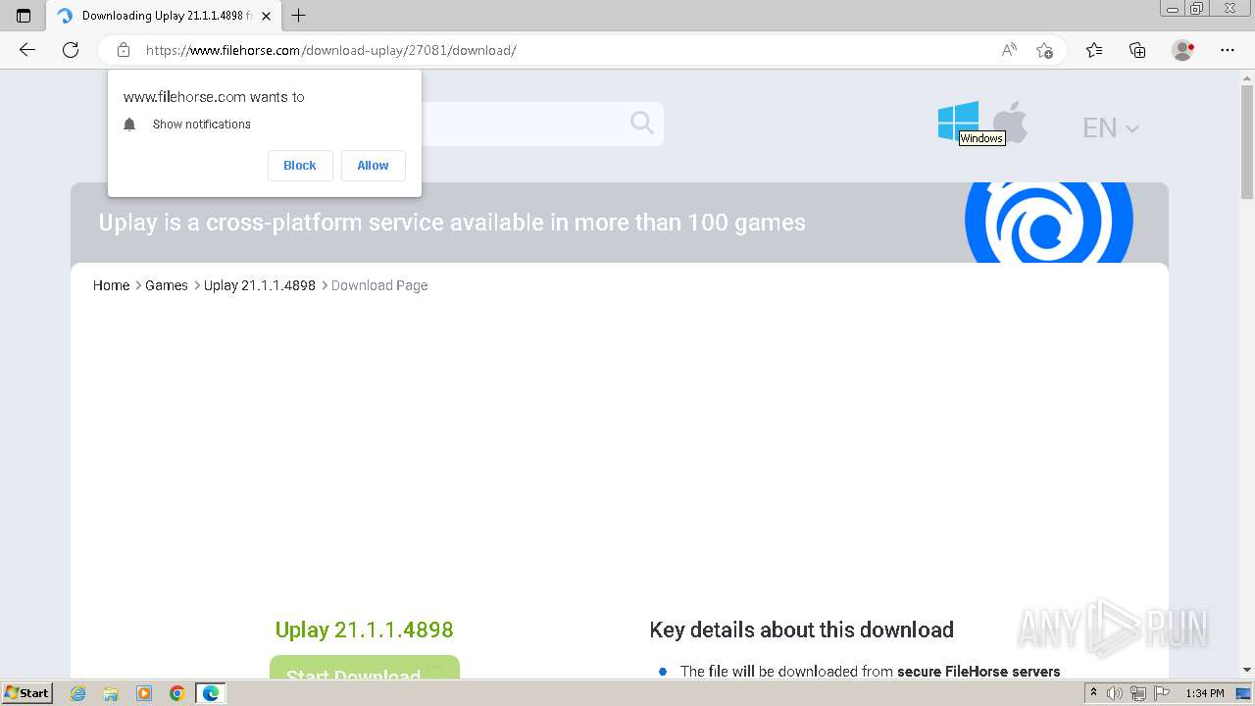
Task: Expand the EN language dropdown
Action: [x=1111, y=127]
